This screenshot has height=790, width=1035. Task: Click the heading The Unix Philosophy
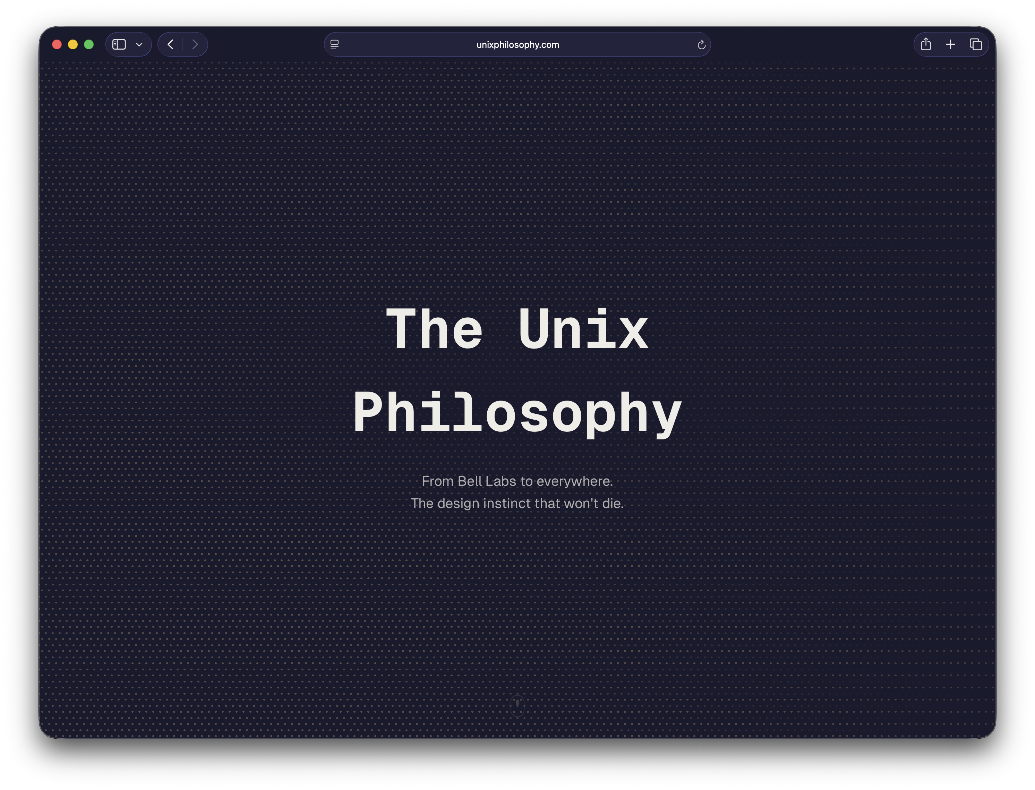click(x=517, y=369)
